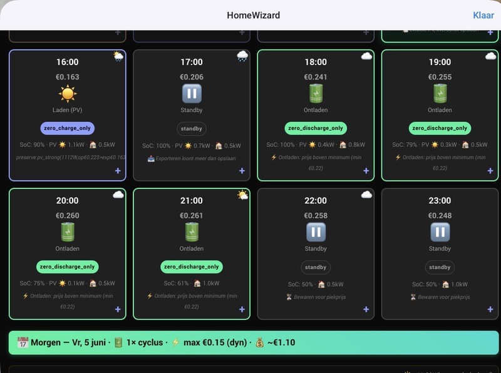Click the SoC: 90% line at 16:00

coord(68,145)
